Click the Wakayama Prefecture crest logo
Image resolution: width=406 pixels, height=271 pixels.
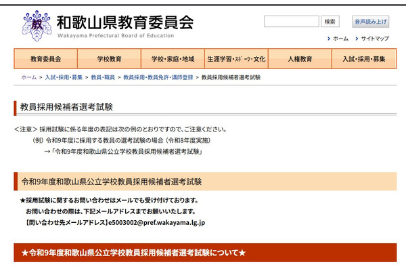point(37,26)
